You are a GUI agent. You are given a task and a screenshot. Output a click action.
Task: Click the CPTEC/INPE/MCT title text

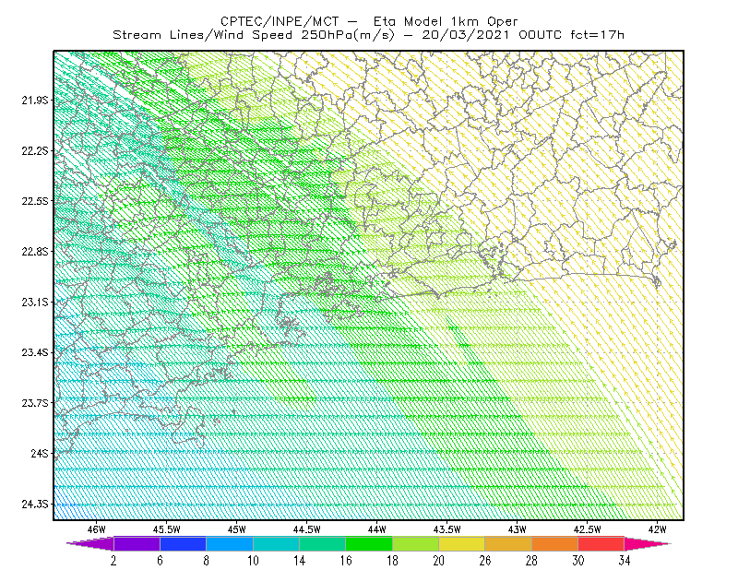(280, 21)
